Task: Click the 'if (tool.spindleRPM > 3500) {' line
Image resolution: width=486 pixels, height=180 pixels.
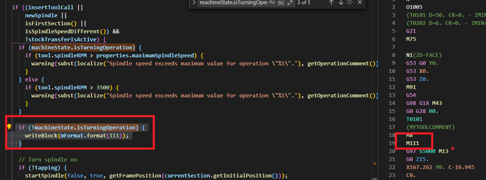Action: pyautogui.click(x=72, y=88)
